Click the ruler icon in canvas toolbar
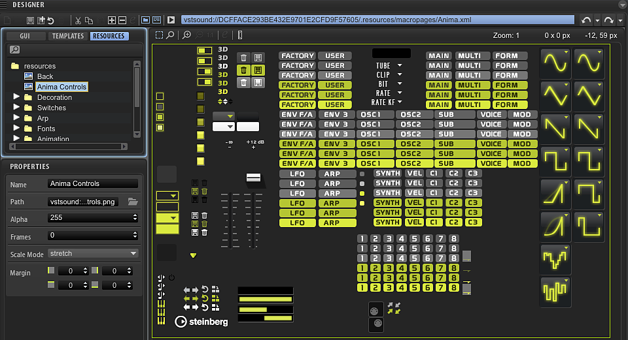This screenshot has height=340, width=628. tap(240, 35)
